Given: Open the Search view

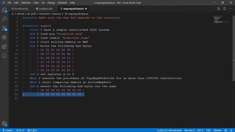Looking at the screenshot, I should click(x=4, y=19).
